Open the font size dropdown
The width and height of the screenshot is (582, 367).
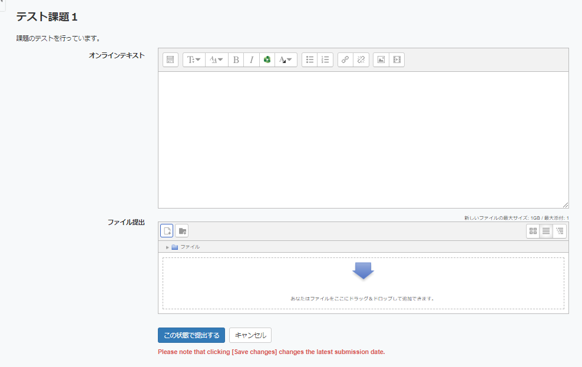coord(217,59)
